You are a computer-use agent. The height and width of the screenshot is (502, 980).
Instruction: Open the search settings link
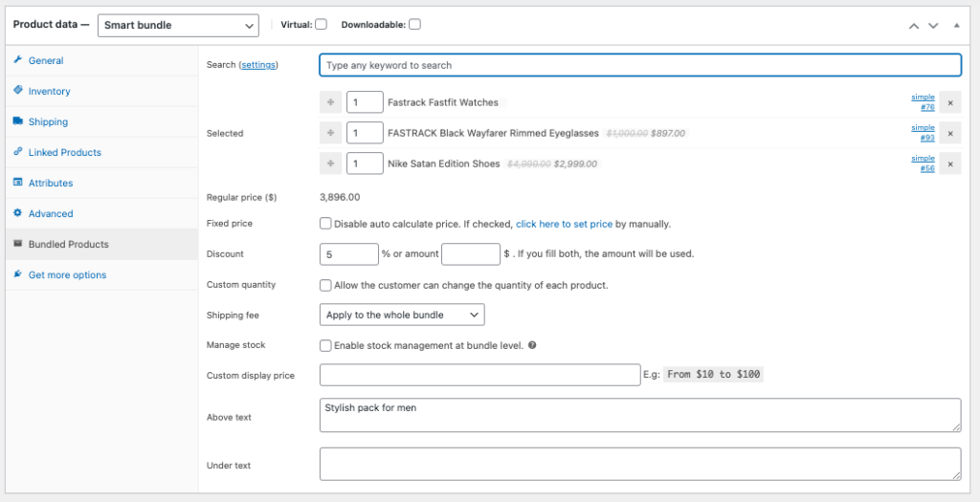tap(258, 64)
